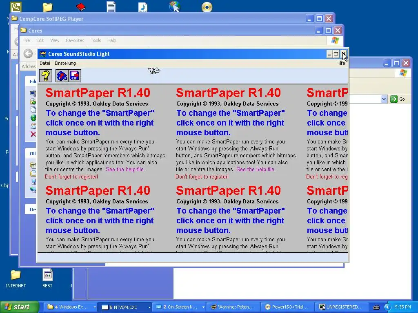Image resolution: width=418 pixels, height=313 pixels.
Task: Maximize the Ceres SoundStudio Light window
Action: pyautogui.click(x=336, y=54)
